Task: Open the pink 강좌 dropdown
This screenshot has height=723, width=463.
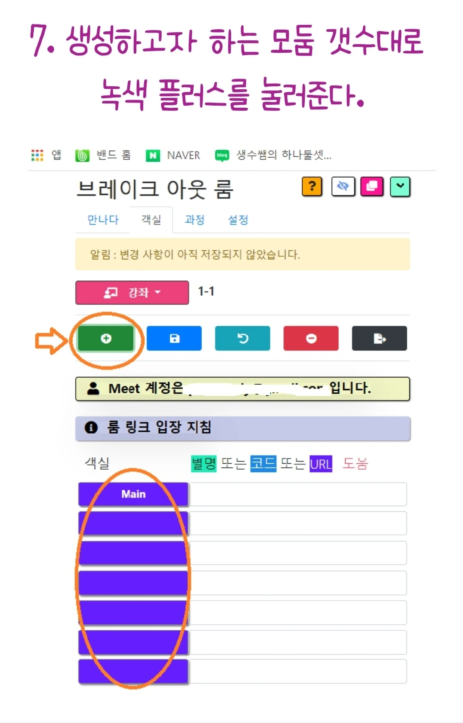Action: click(x=132, y=292)
